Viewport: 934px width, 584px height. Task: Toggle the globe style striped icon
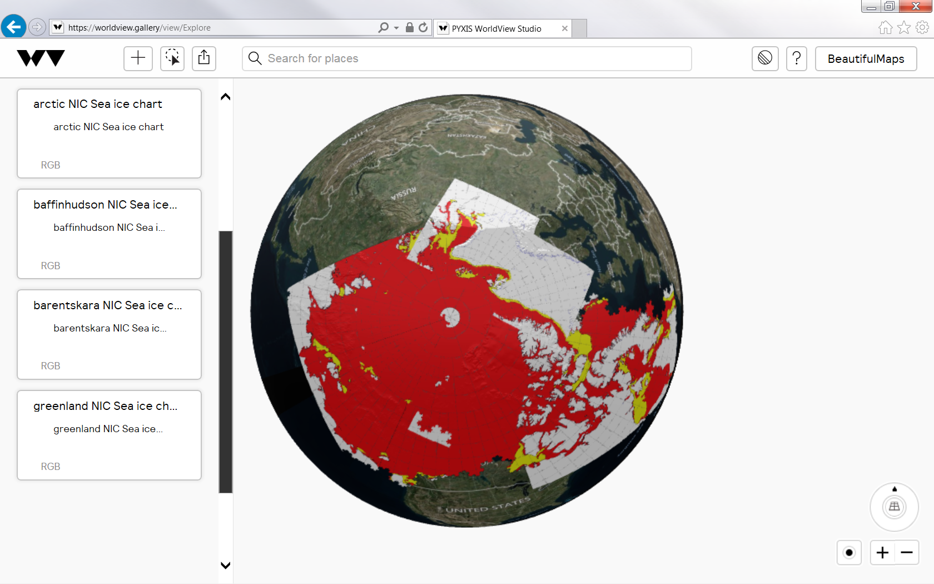point(765,58)
